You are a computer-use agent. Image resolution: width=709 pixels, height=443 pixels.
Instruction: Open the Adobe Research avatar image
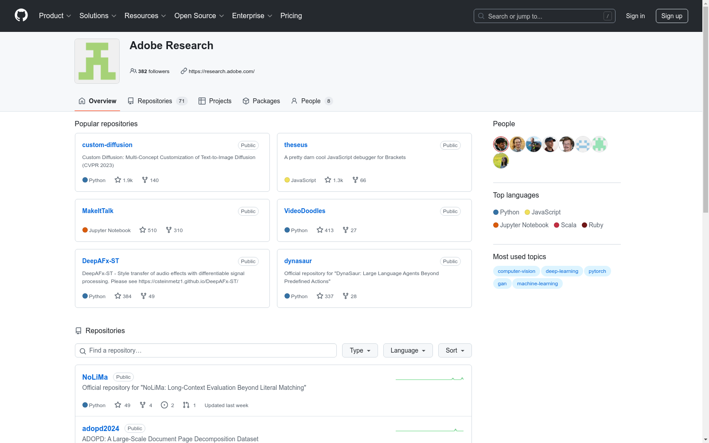coord(97,61)
